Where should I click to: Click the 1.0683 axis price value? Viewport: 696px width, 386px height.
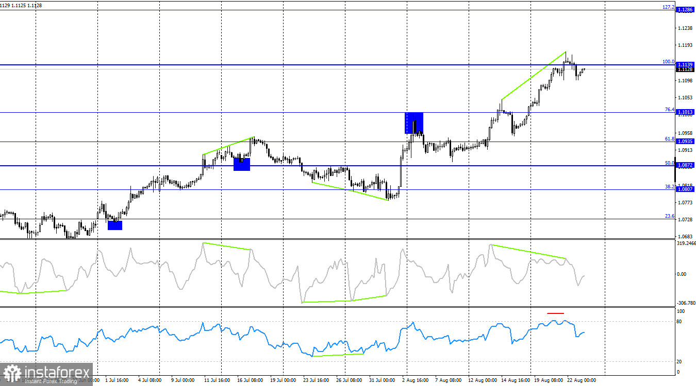click(686, 237)
